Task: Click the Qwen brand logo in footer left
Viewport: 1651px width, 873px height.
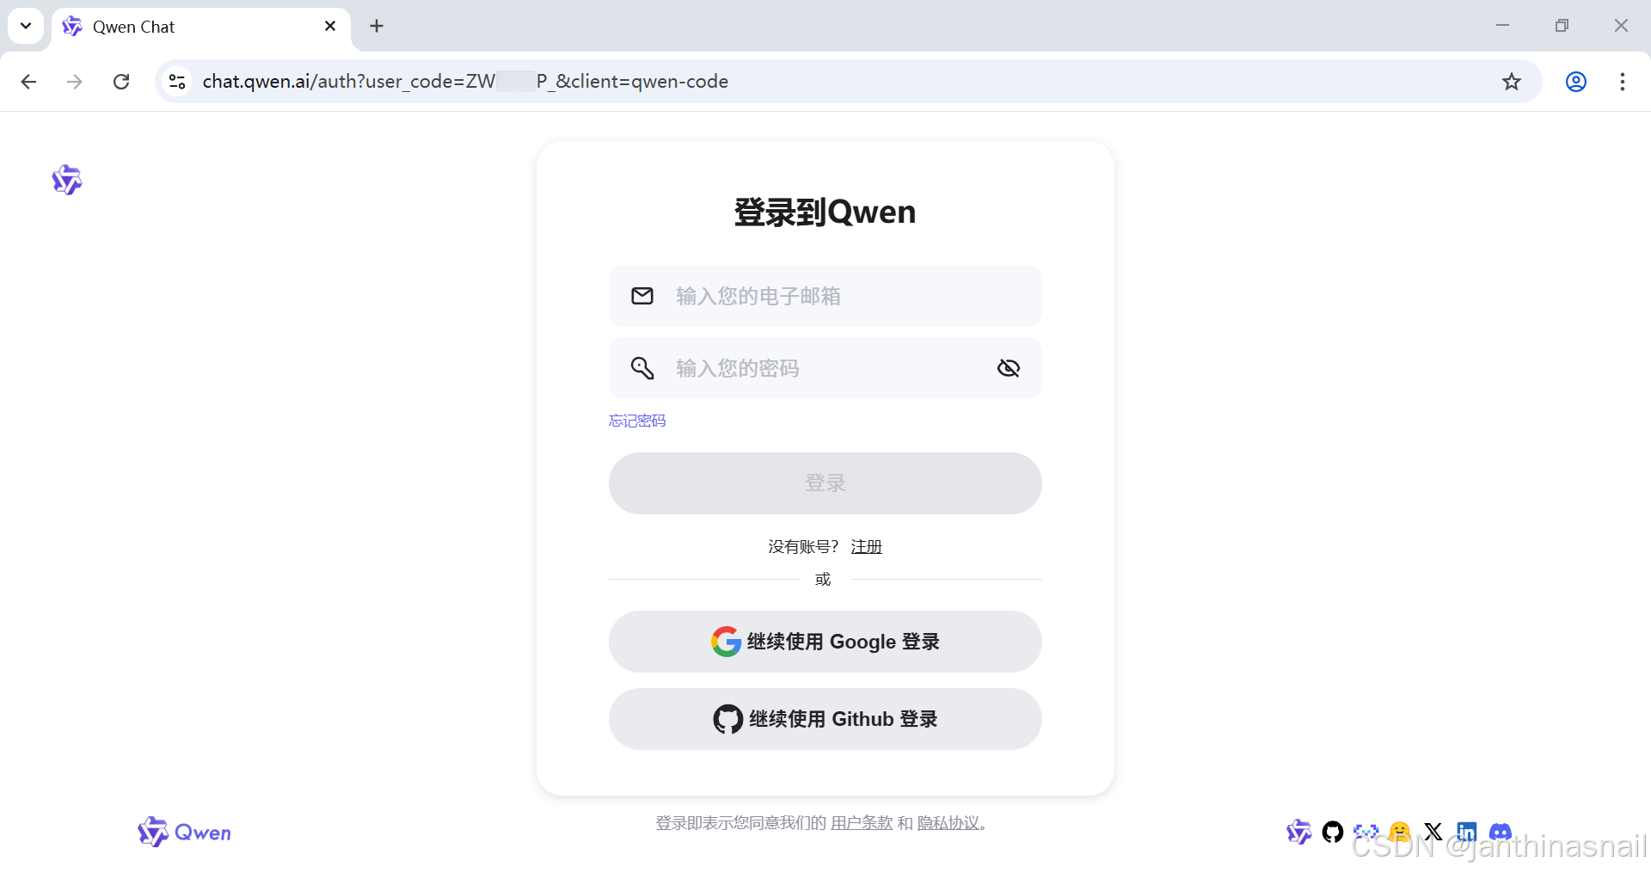Action: tap(184, 832)
